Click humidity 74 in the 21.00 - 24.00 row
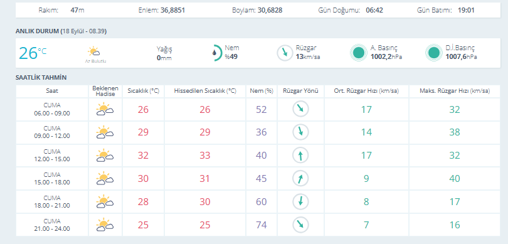This screenshot has height=244, width=508. (x=262, y=225)
